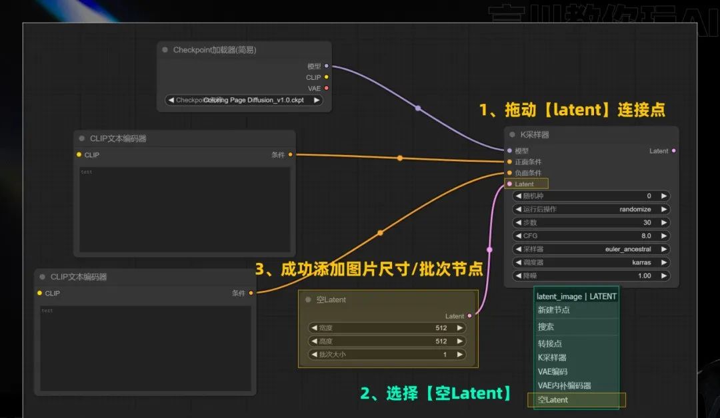This screenshot has height=418, width=720.
Task: Switch 采样器 to the next option with right arrow
Action: 663,249
